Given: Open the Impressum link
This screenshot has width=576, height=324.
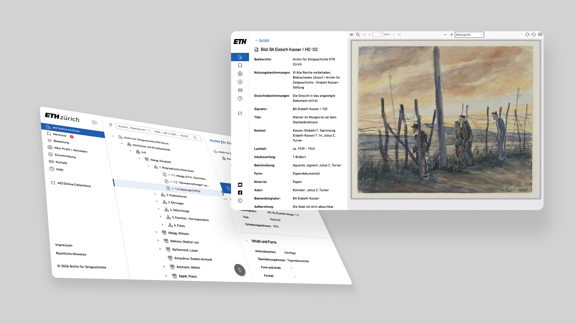Looking at the screenshot, I should (x=64, y=245).
